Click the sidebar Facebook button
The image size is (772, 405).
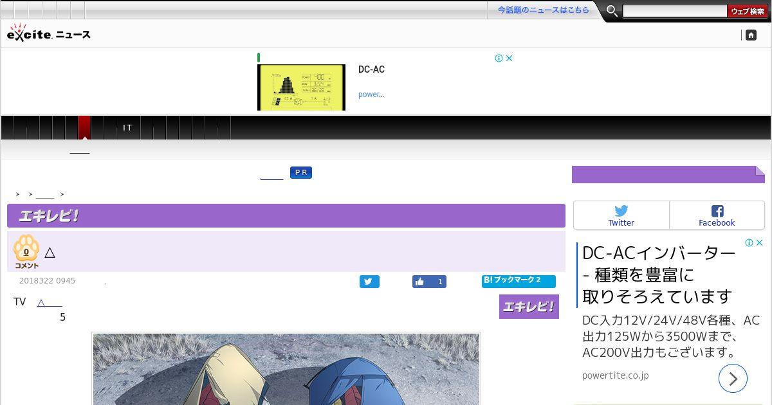(x=717, y=215)
